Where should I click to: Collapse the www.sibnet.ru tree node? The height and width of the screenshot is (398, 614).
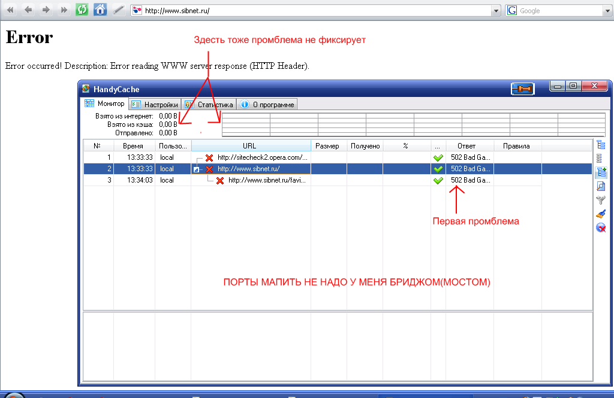pos(196,169)
